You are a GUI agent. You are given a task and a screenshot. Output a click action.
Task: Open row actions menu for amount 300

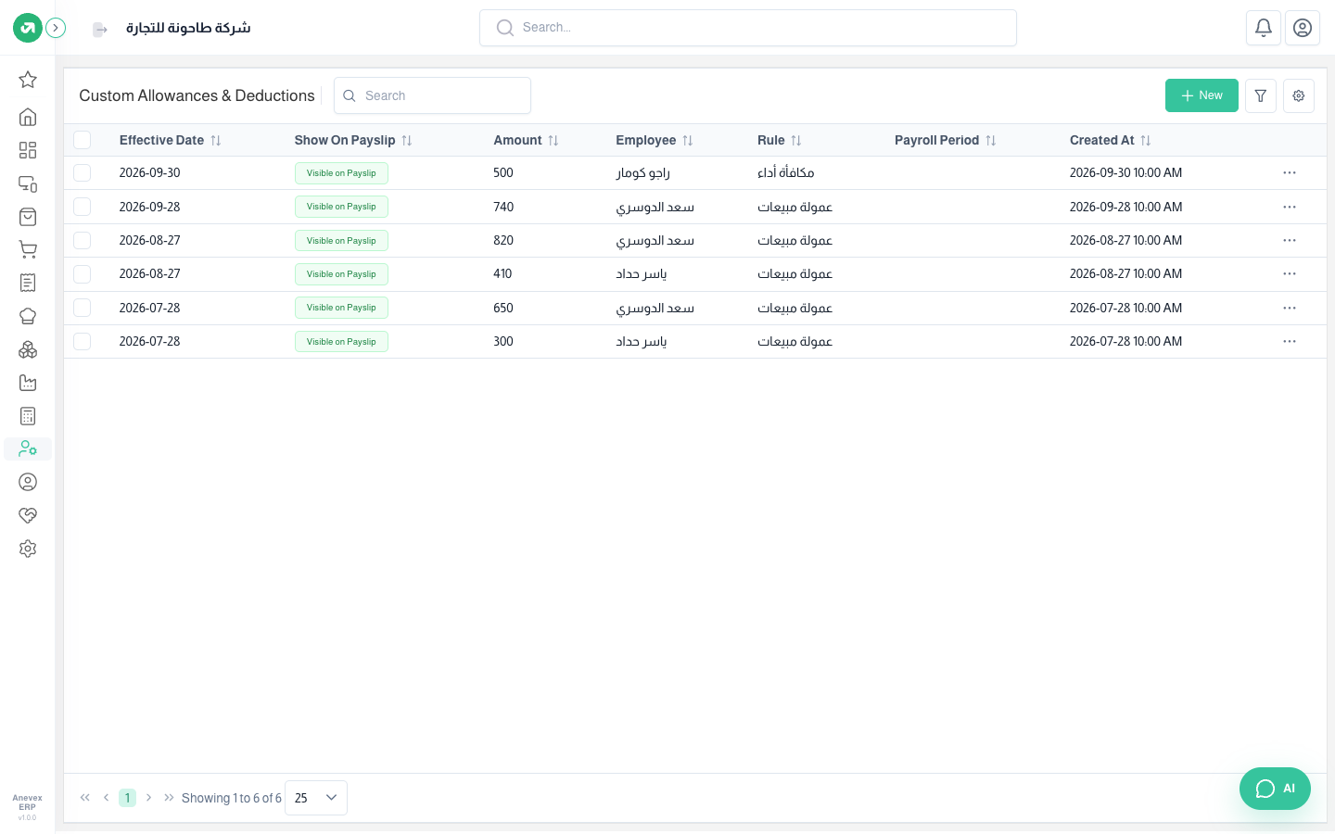(1290, 342)
